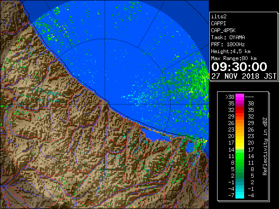Pick the red 32–35 dBZ legend swatch

240,110
